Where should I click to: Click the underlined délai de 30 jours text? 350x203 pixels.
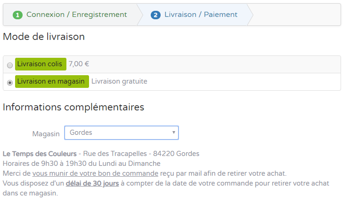tap(92, 183)
